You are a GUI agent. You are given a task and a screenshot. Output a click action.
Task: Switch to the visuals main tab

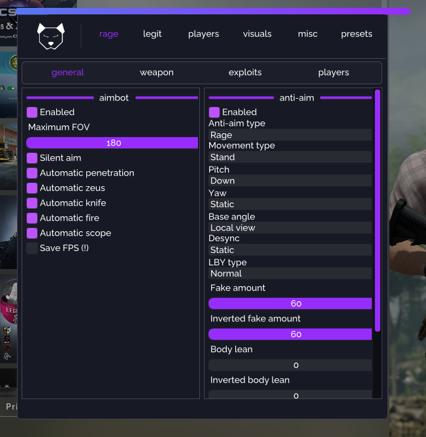pyautogui.click(x=257, y=34)
